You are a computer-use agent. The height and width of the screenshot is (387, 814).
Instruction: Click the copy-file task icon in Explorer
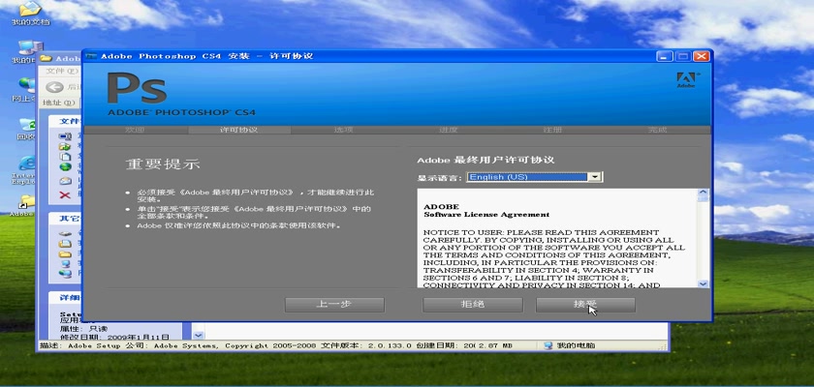65,157
